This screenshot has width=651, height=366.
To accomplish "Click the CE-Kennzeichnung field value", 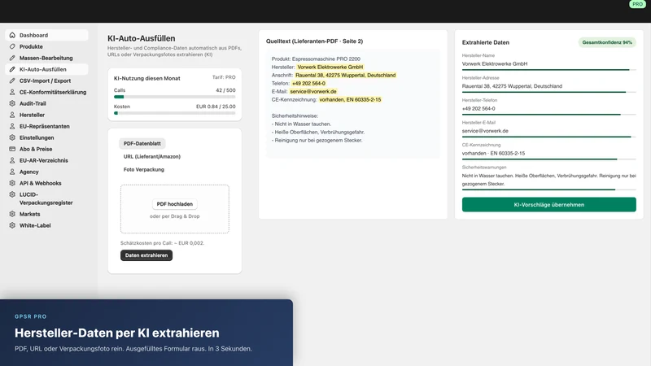I will click(x=493, y=154).
